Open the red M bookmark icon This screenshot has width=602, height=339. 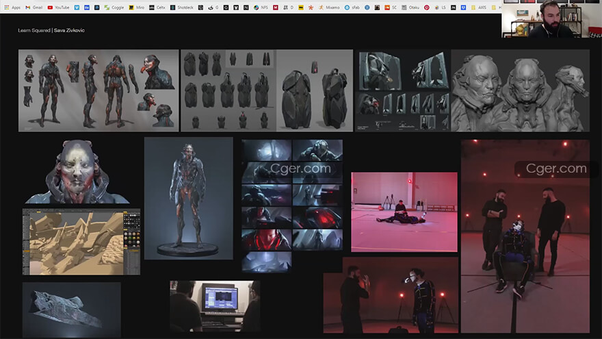click(276, 8)
